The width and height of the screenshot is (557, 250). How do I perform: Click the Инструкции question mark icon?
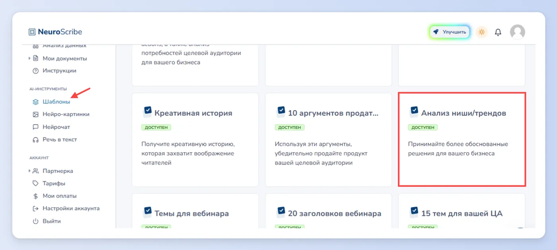[x=35, y=71]
